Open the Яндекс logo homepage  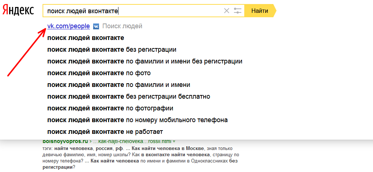pos(18,10)
